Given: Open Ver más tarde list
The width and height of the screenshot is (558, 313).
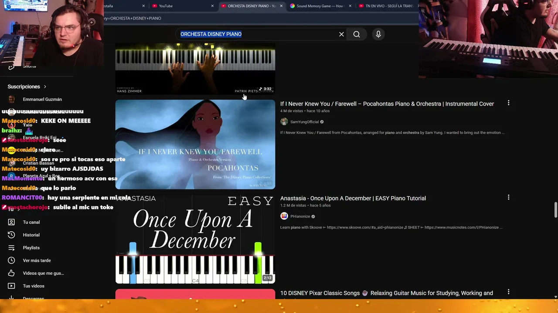Looking at the screenshot, I should click(x=37, y=260).
